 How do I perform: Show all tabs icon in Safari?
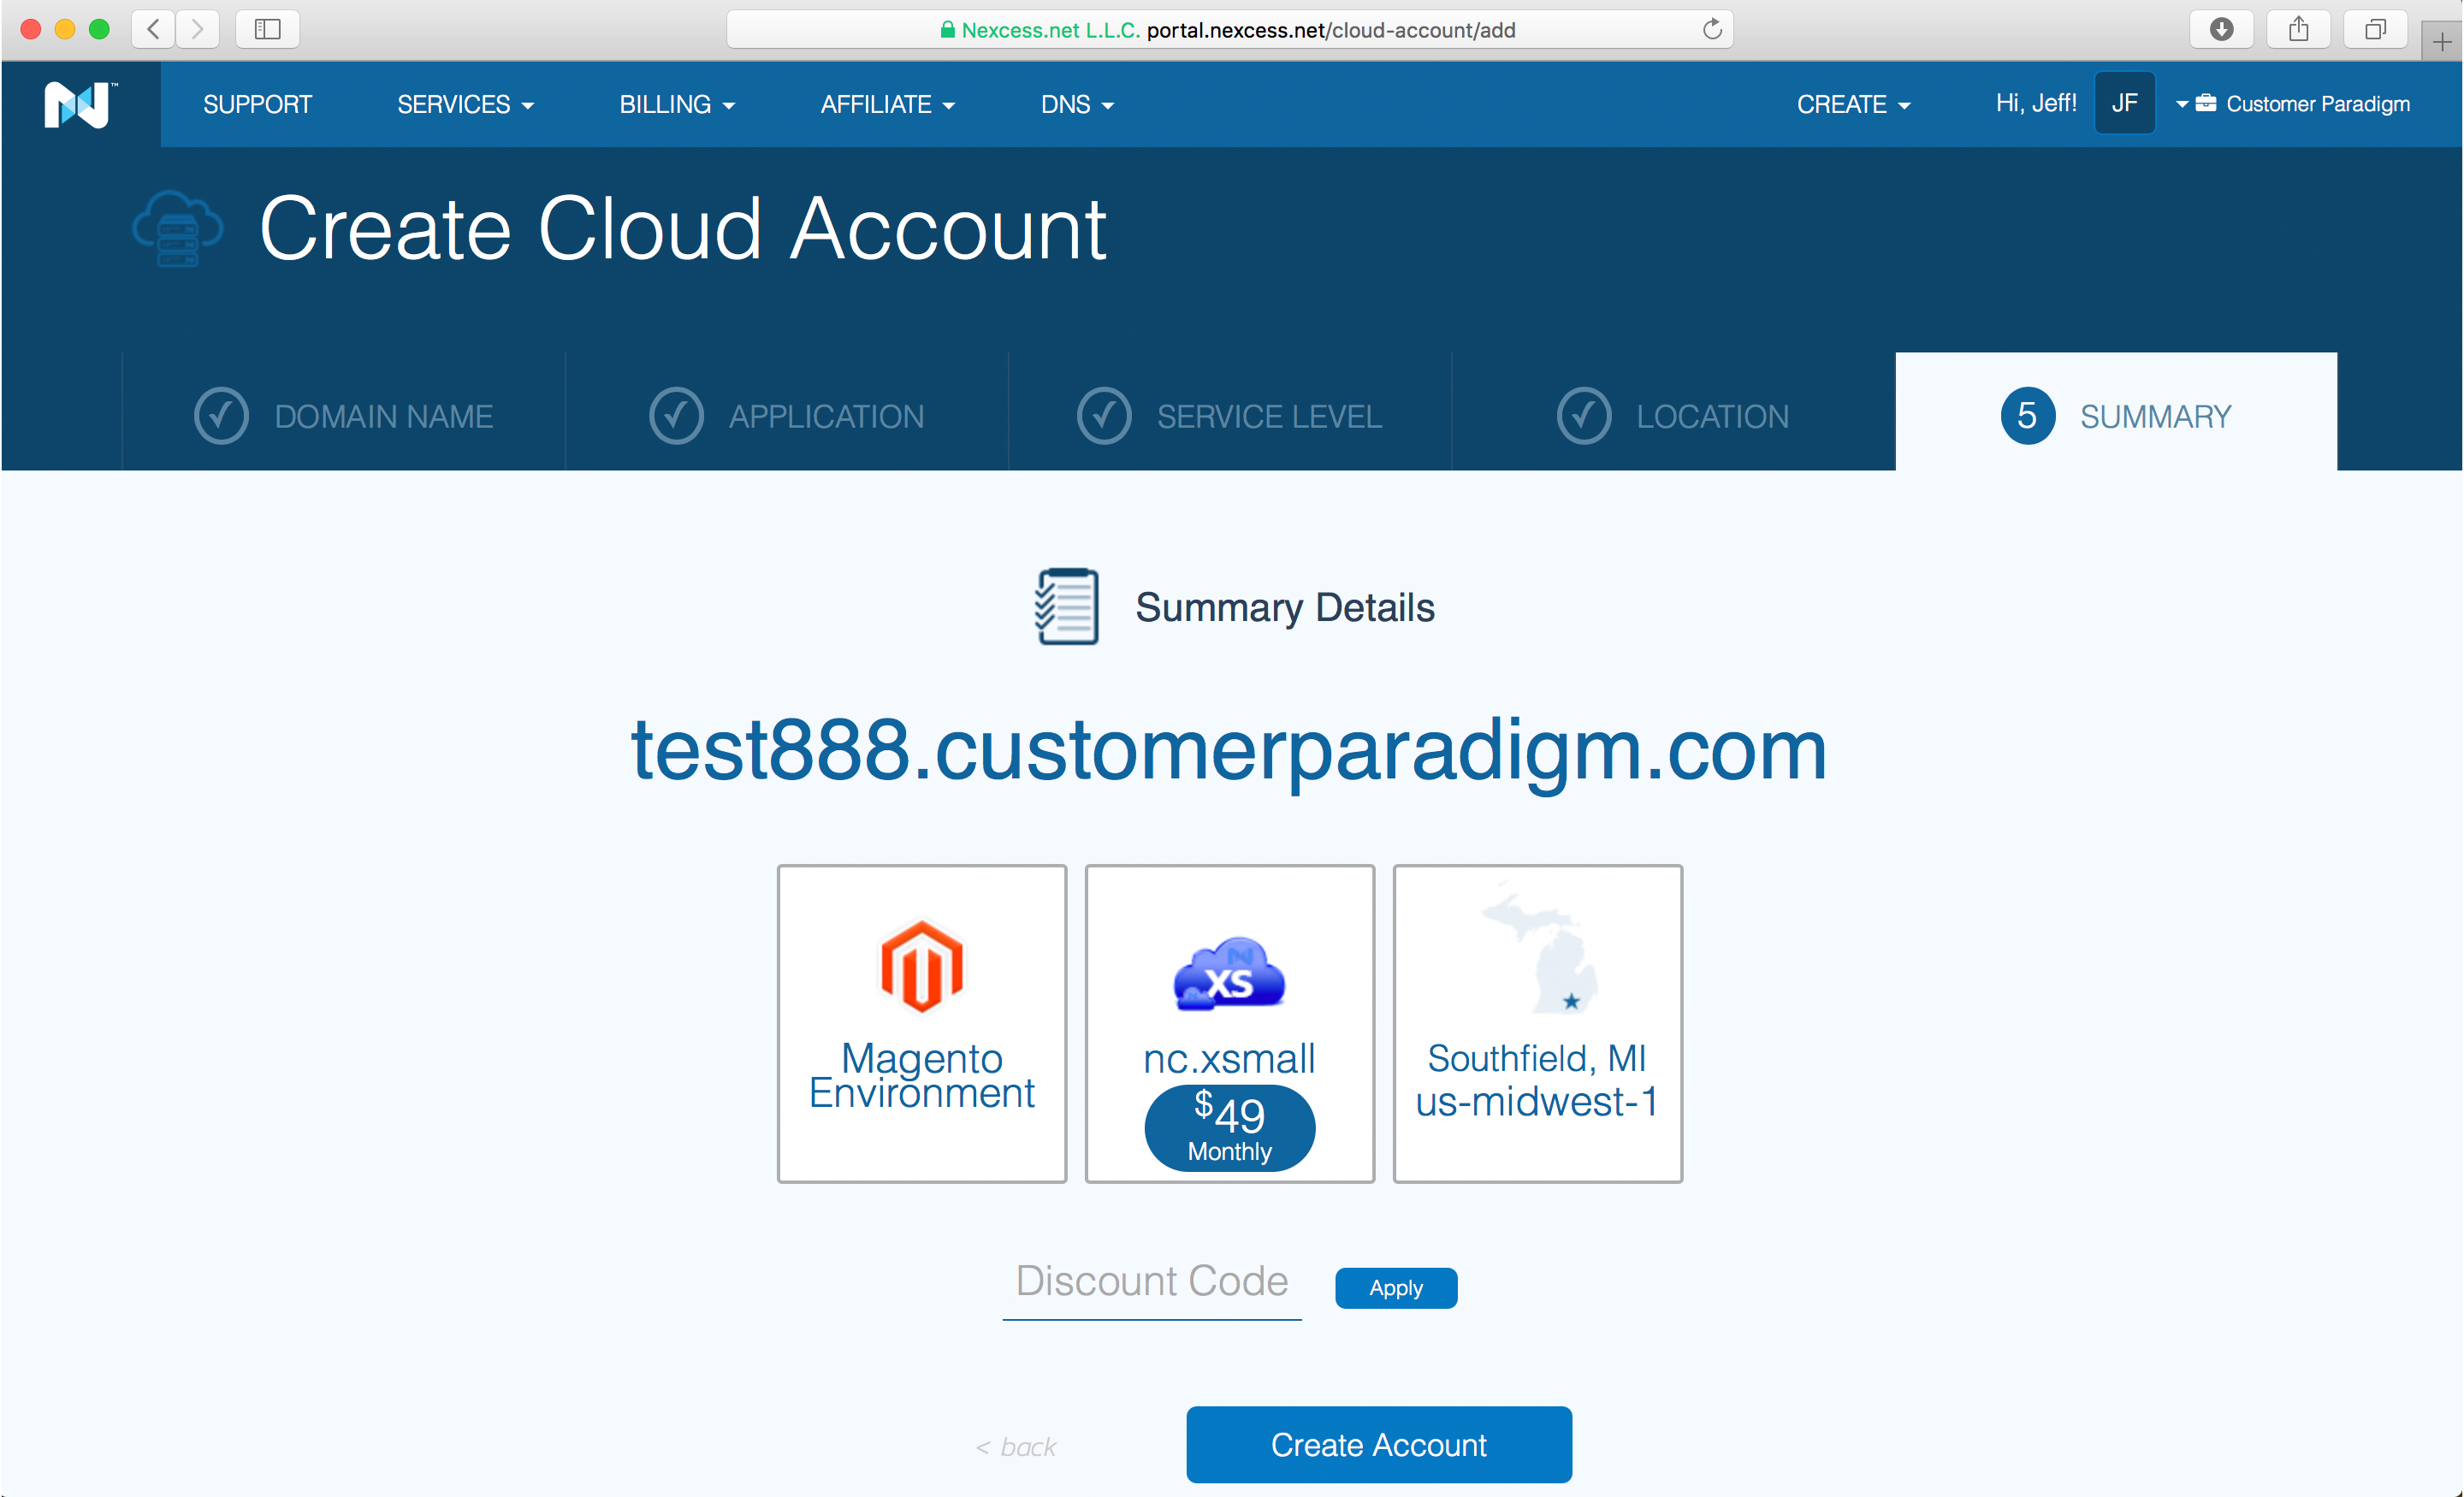(x=2375, y=29)
